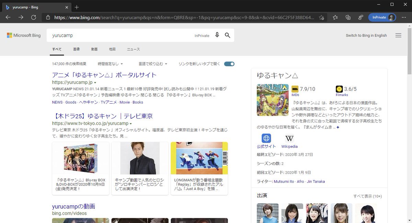
Task: Open the LONGMAN album card thumbnail
Action: pos(199,159)
